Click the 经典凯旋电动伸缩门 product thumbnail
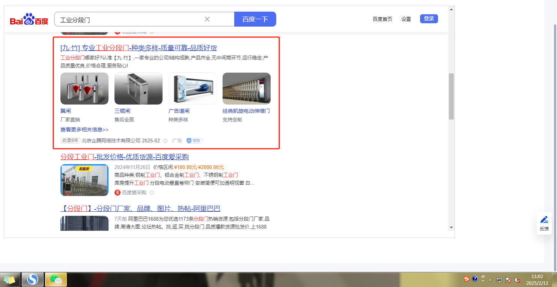 (247, 88)
